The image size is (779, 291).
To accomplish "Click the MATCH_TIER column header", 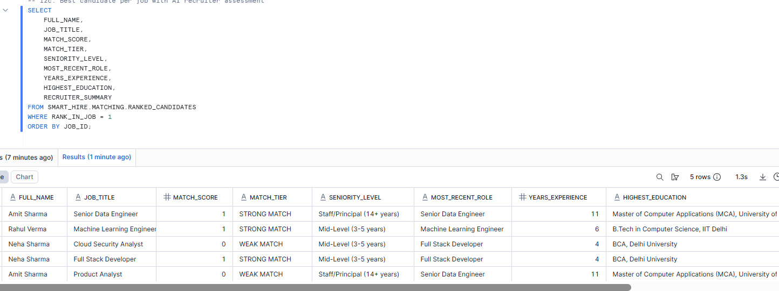I will pos(268,197).
